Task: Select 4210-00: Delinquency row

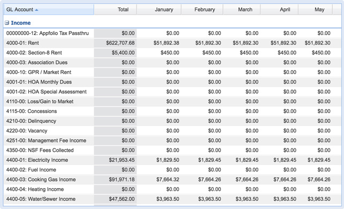Action: coord(172,121)
